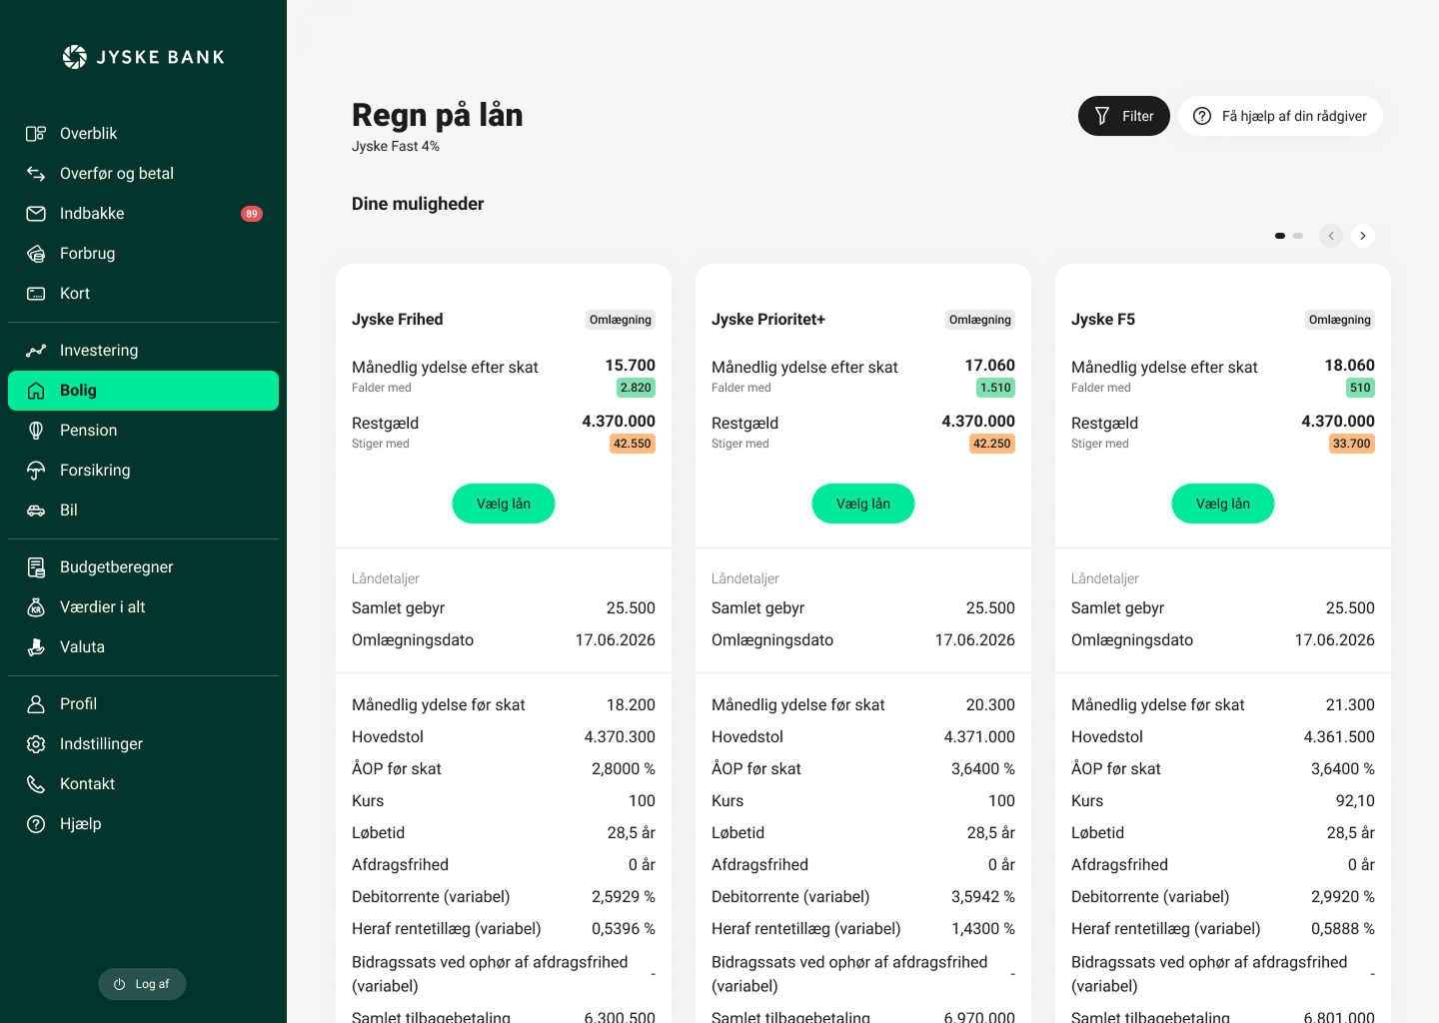
Task: Click the green 1.510 savings badge
Action: coord(995,388)
